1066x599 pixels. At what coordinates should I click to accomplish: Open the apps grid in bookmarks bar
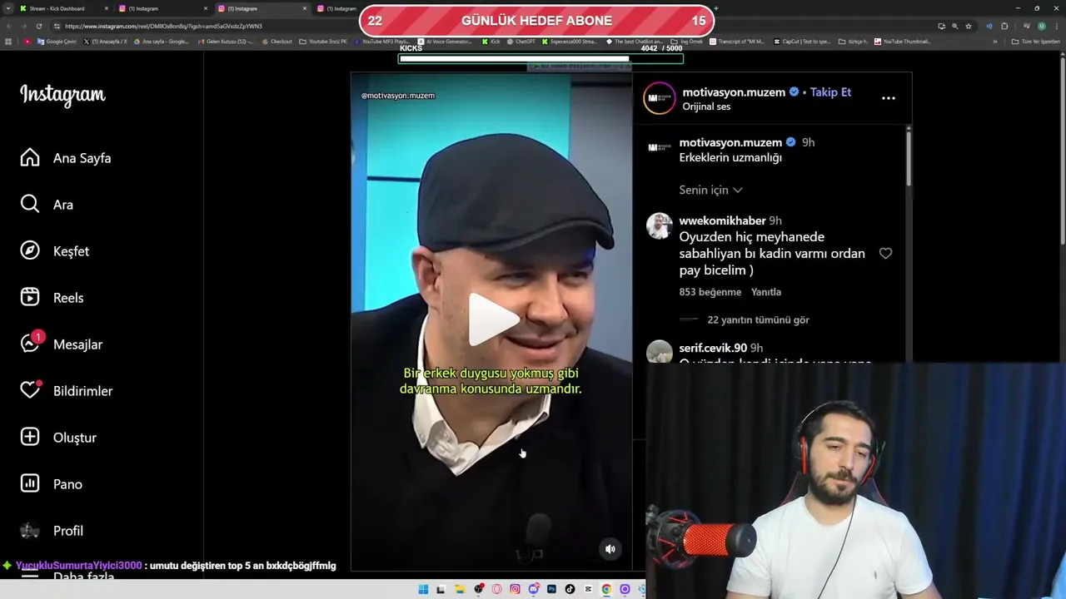[x=8, y=42]
